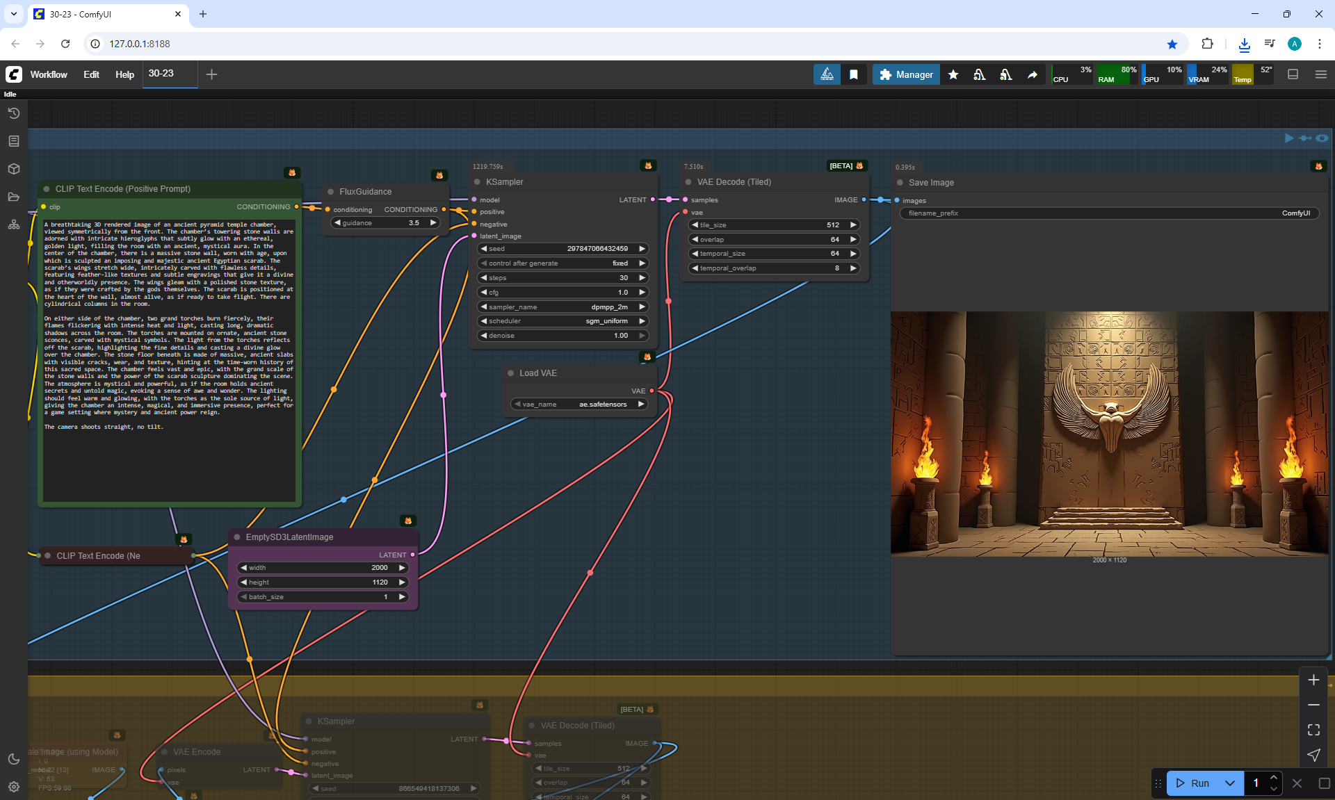Viewport: 1335px width, 800px height.
Task: Click the bookmark icon near Manager
Action: point(854,74)
